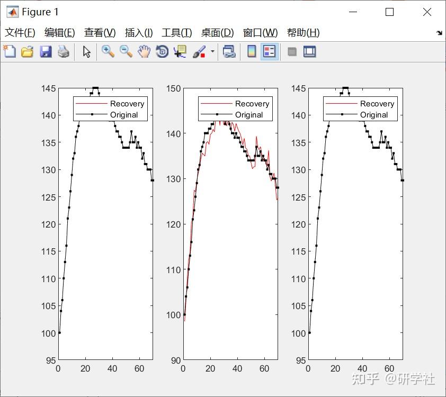The height and width of the screenshot is (397, 446).
Task: Toggle the Insert Legend button
Action: coord(270,52)
